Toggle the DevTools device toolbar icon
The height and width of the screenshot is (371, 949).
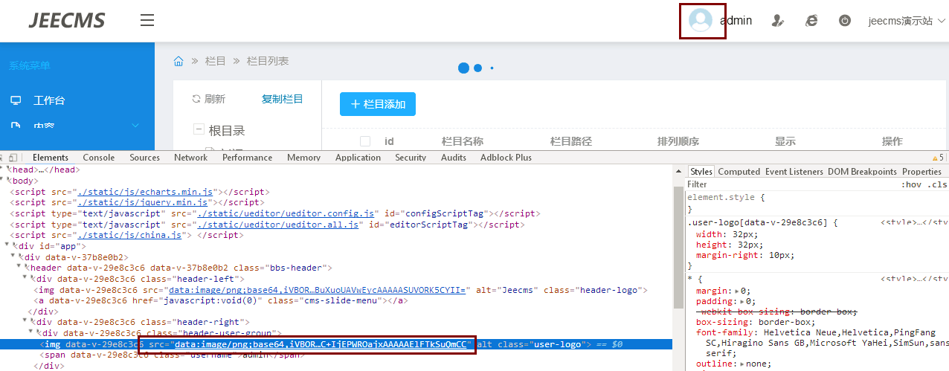click(x=13, y=158)
